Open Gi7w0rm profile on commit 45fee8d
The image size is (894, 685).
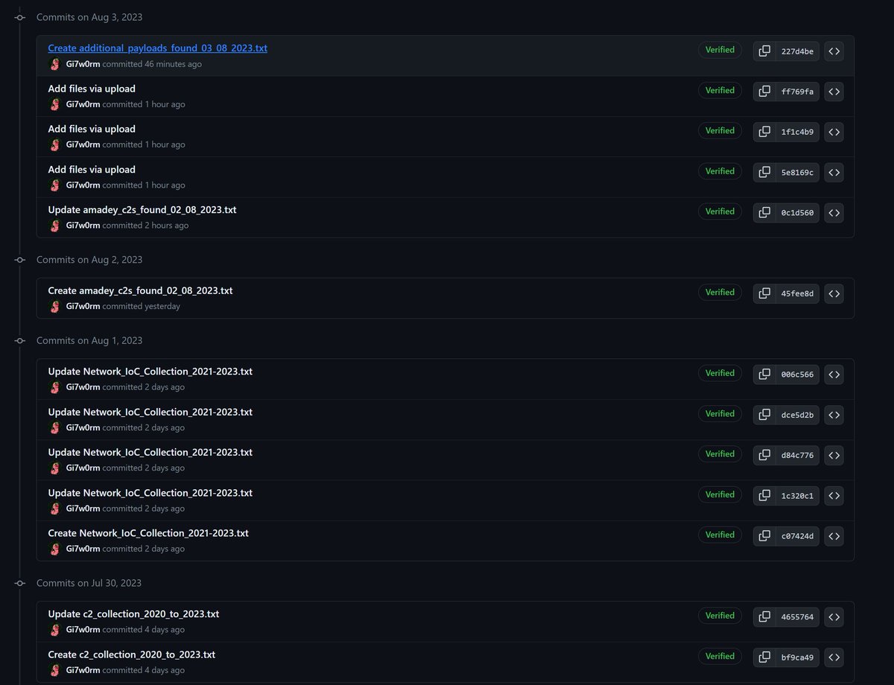point(83,306)
